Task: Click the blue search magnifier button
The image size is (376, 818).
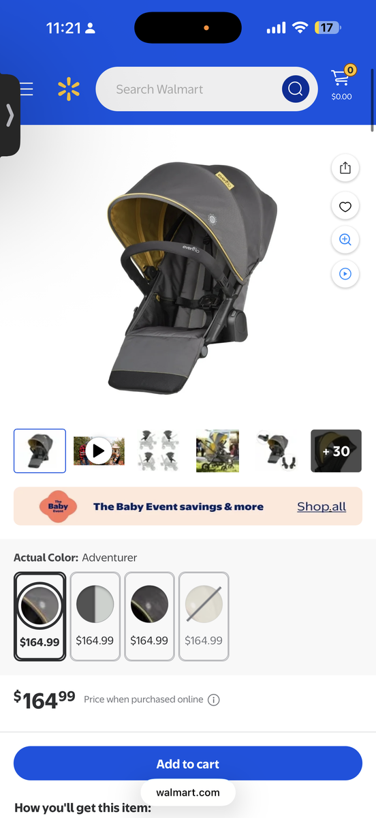Action: 296,89
